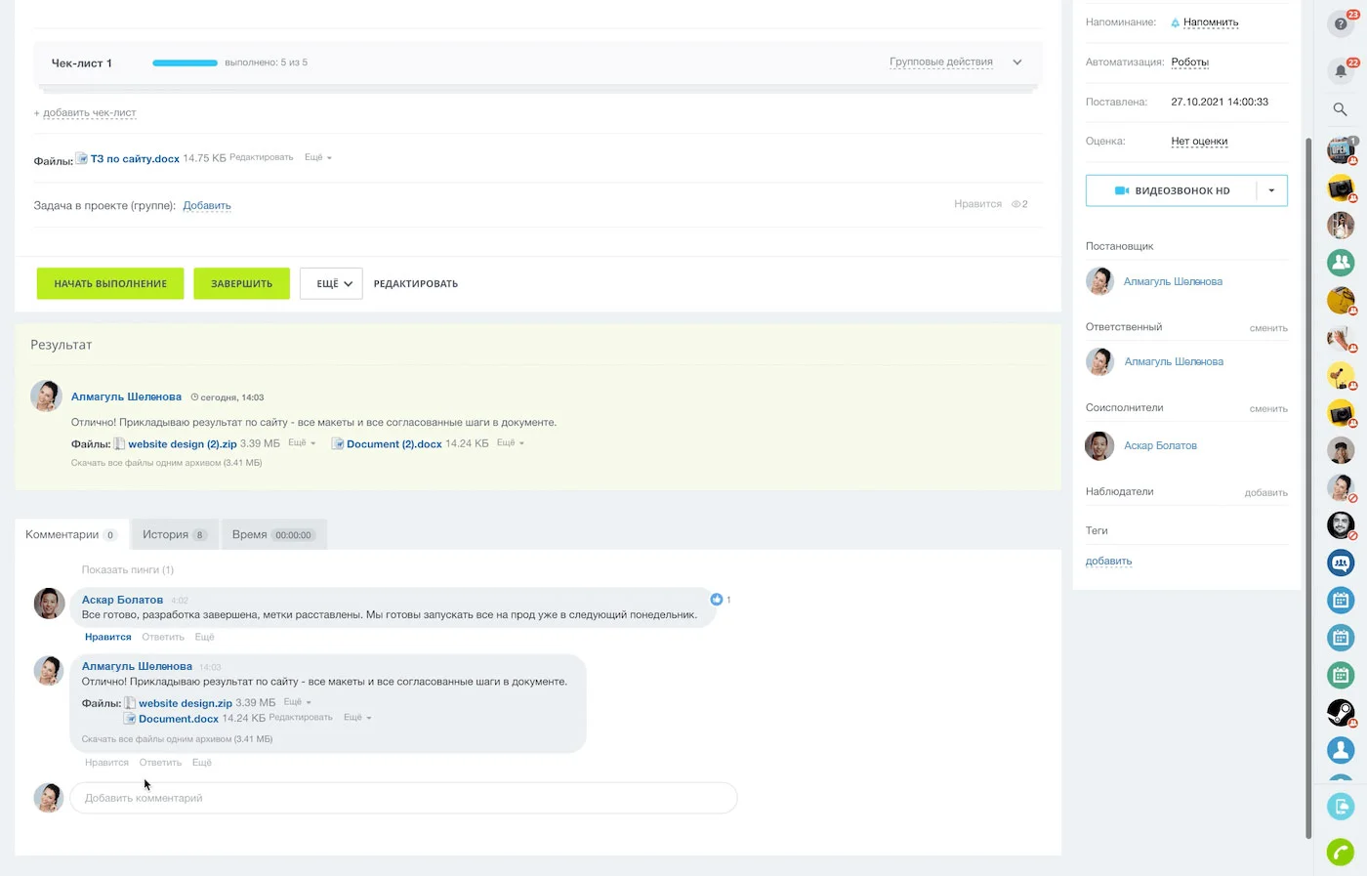Open the light blue calendar chat icon
The image size is (1367, 876).
[x=1341, y=638]
